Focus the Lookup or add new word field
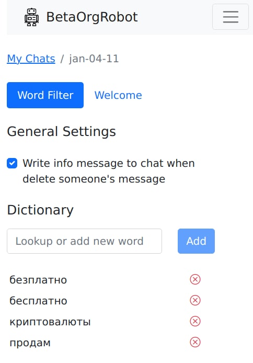Image resolution: width=253 pixels, height=363 pixels. [x=84, y=241]
